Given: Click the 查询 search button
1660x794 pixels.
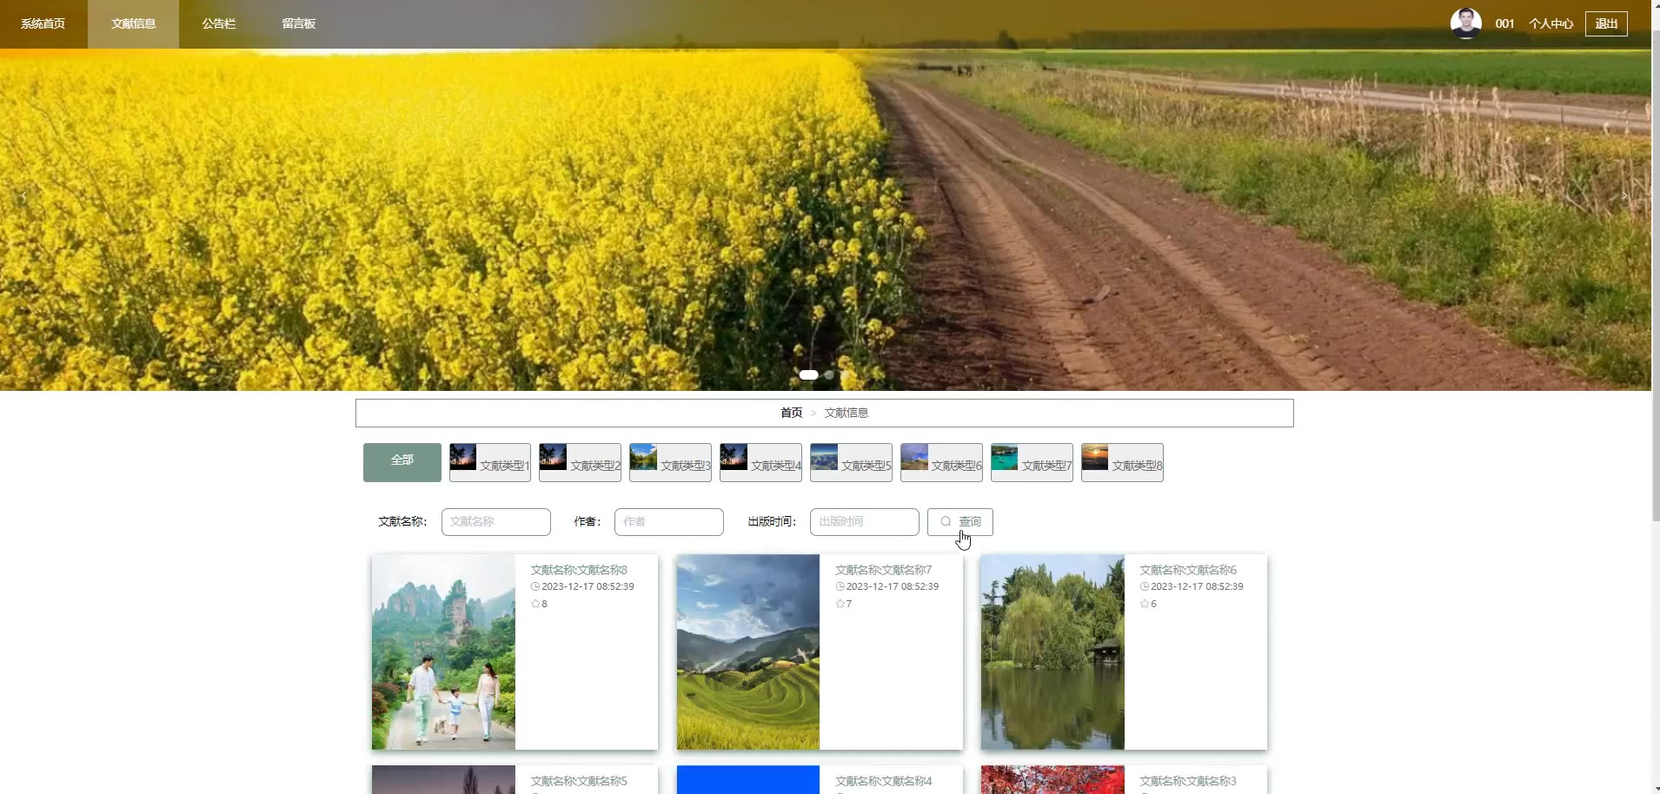Looking at the screenshot, I should [x=960, y=522].
